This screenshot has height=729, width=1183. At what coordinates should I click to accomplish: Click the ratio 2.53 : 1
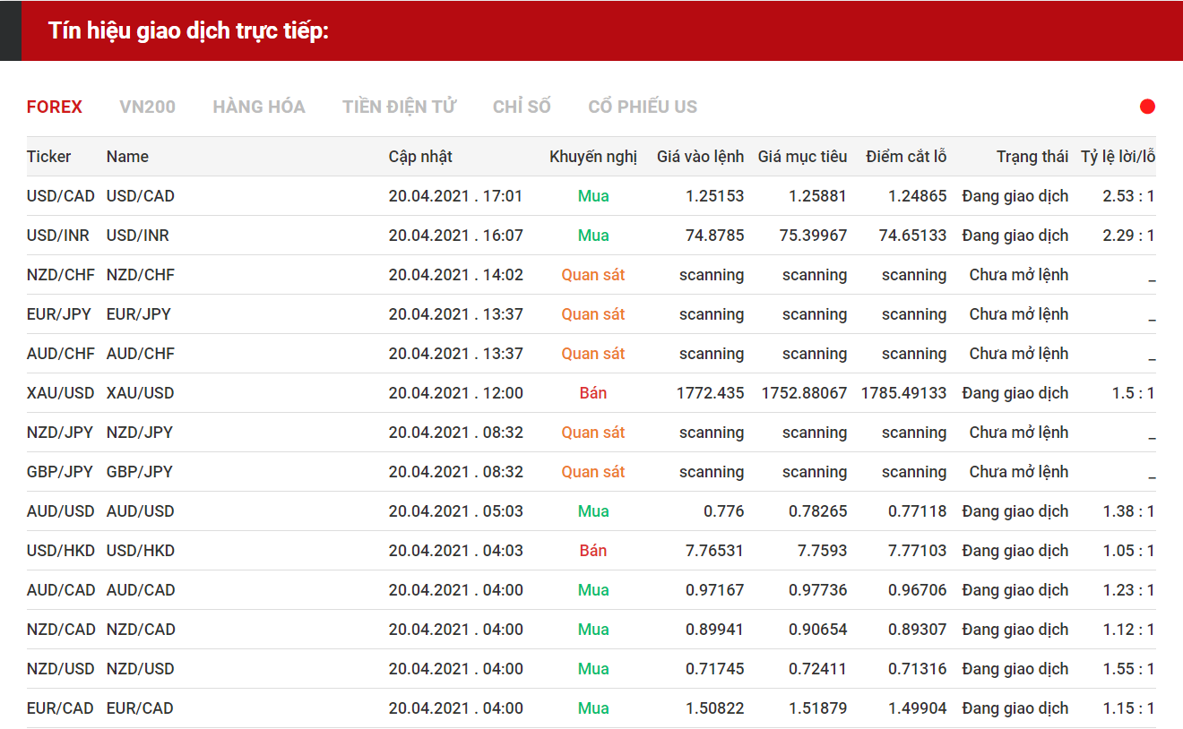[x=1129, y=196]
